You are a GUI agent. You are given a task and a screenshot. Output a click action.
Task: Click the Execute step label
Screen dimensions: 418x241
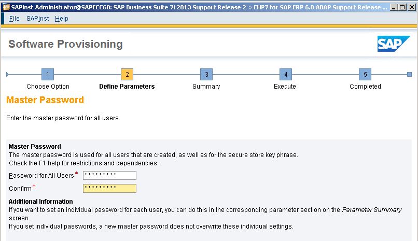coord(285,86)
